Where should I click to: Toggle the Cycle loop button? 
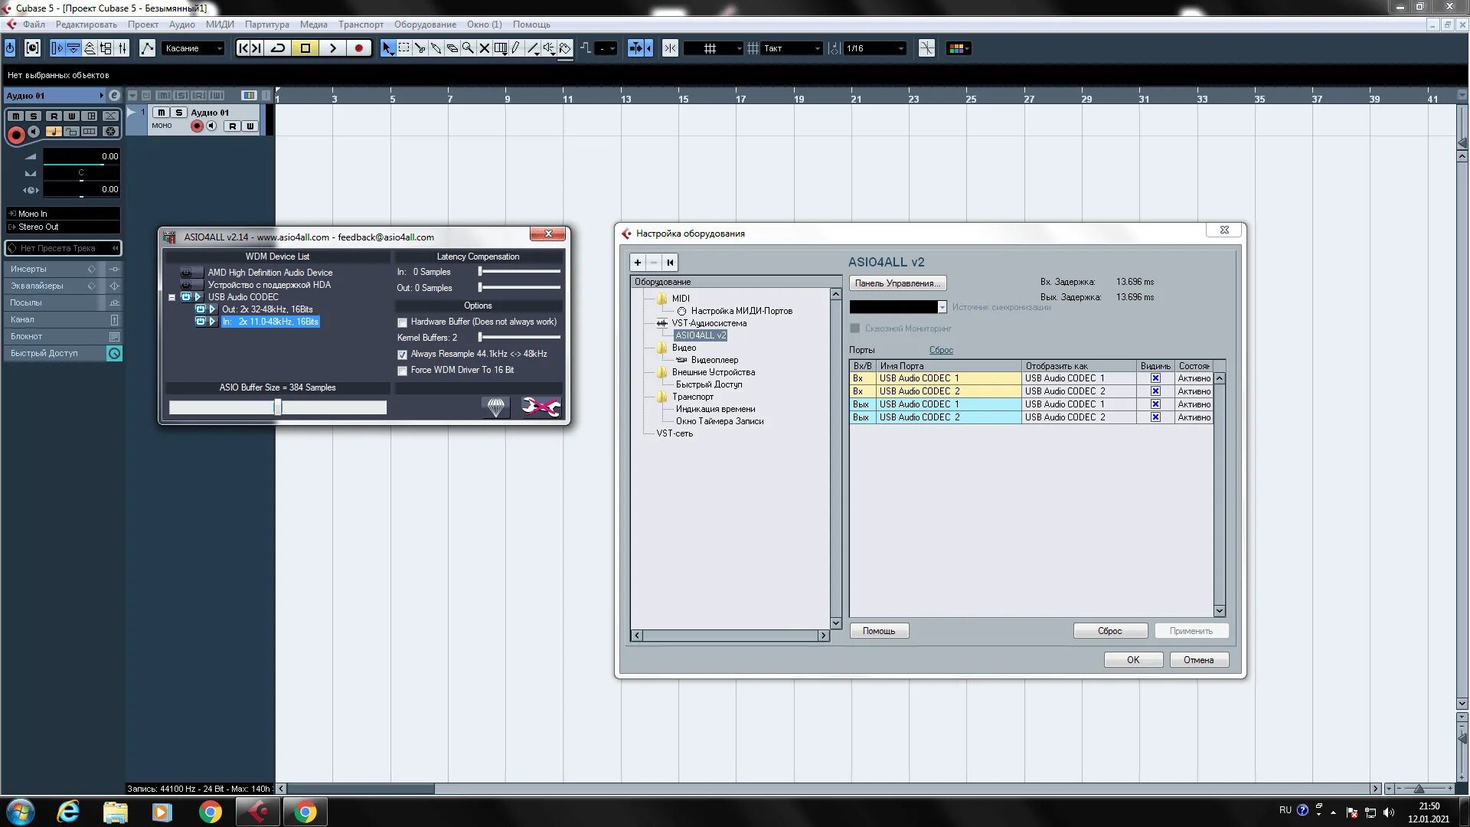tap(278, 48)
